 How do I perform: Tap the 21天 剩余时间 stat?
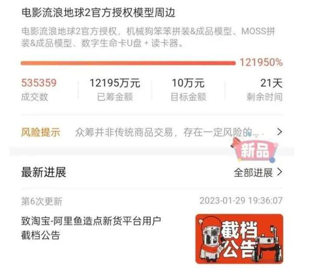pos(264,90)
